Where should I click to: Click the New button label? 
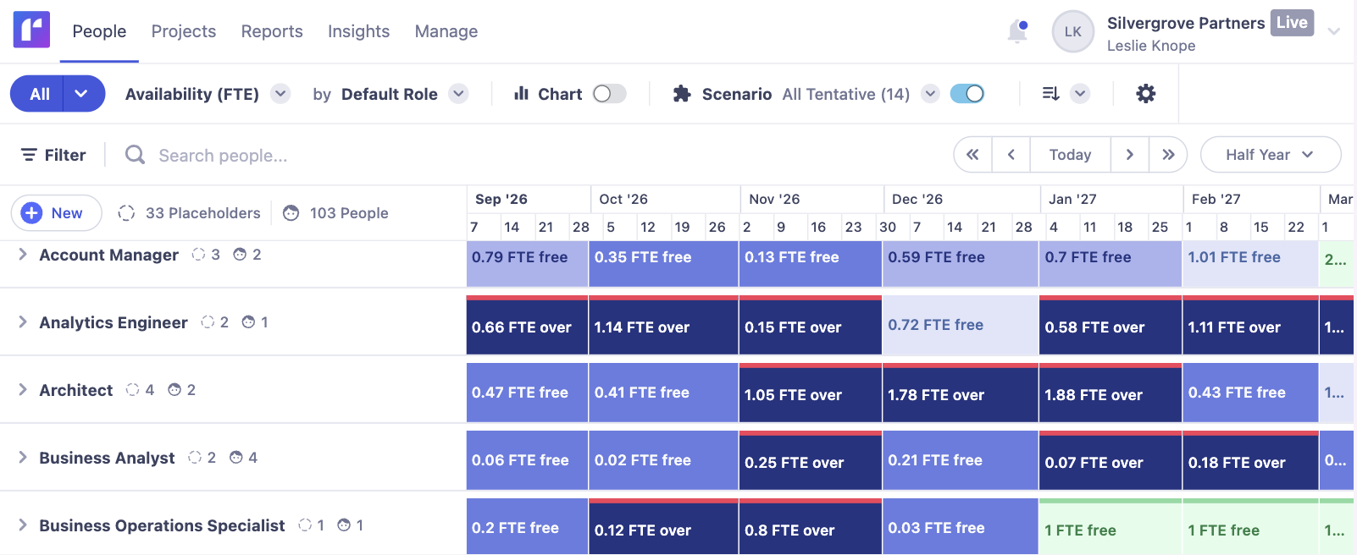67,213
